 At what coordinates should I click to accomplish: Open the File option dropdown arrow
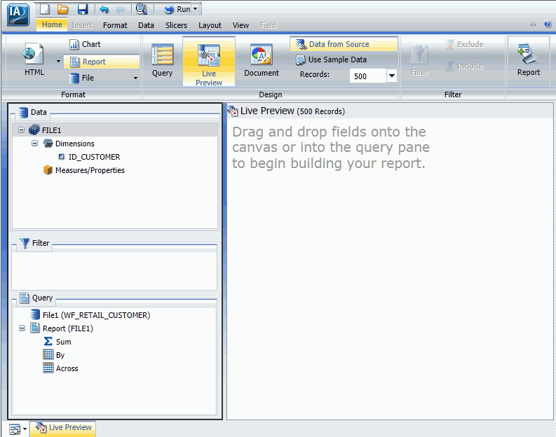135,78
